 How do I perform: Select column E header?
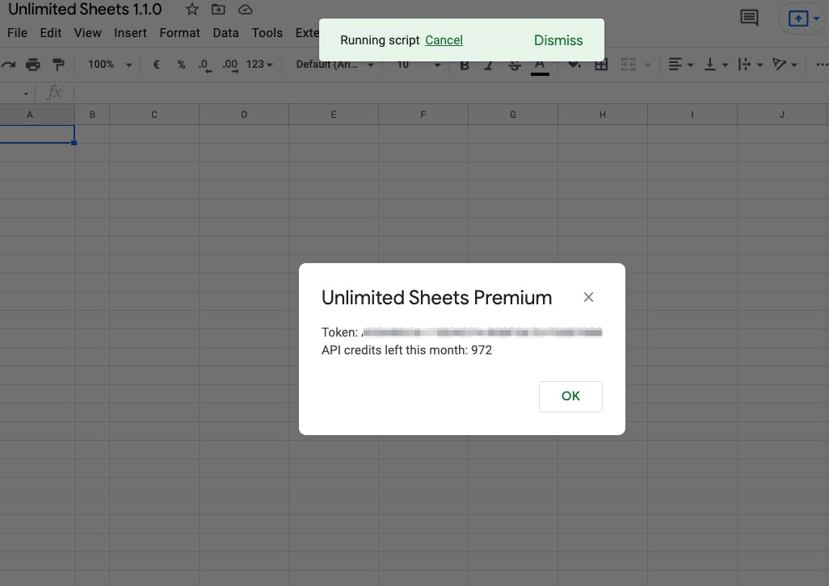(x=334, y=115)
